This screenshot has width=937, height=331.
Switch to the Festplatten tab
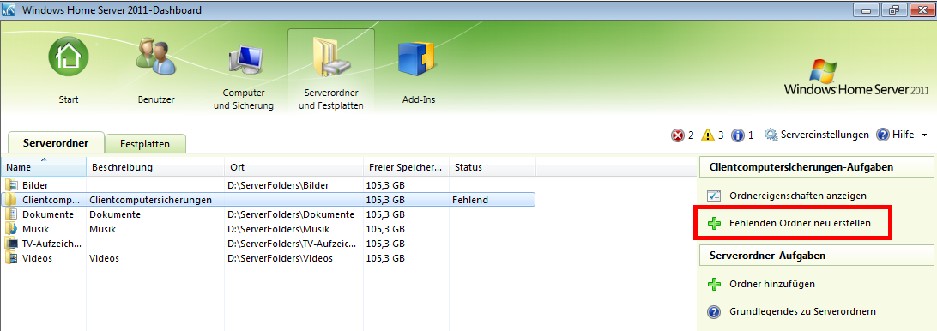tap(145, 144)
